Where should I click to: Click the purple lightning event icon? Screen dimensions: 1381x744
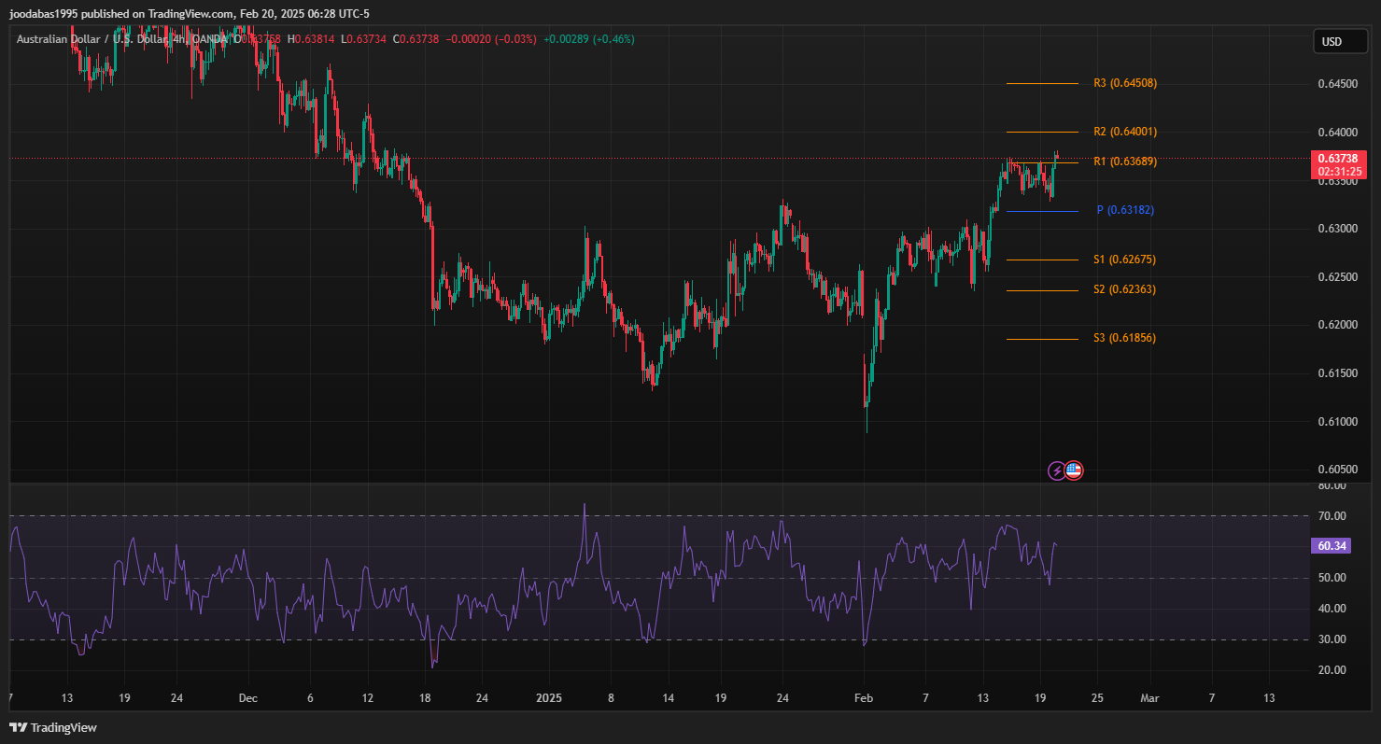click(x=1057, y=470)
